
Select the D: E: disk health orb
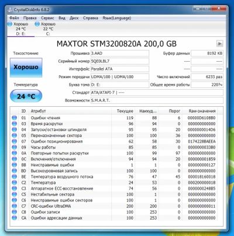tap(10, 24)
